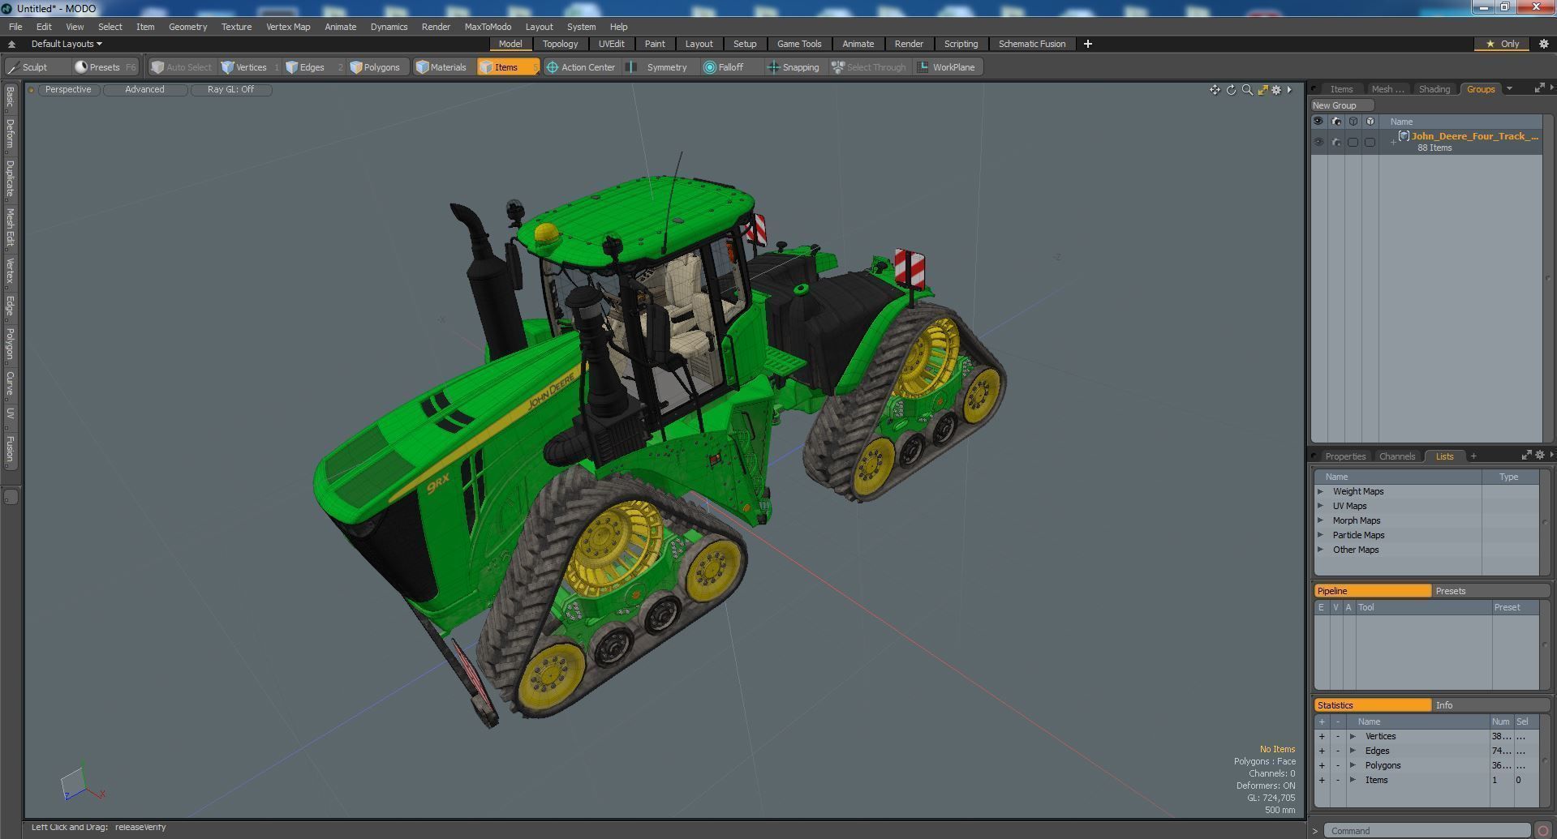Maximize the viewport with yellow arrows icon
The height and width of the screenshot is (839, 1557).
(1262, 90)
